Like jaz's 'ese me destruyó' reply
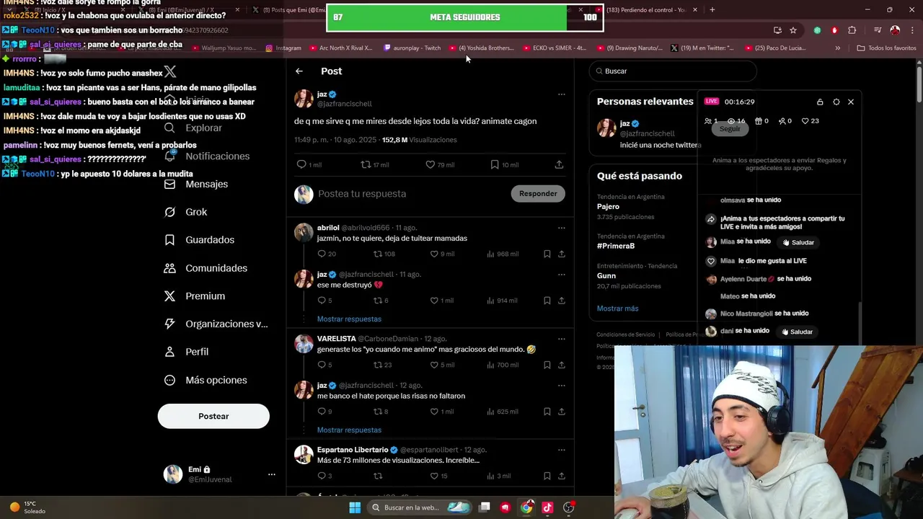This screenshot has height=519, width=923. (x=434, y=301)
